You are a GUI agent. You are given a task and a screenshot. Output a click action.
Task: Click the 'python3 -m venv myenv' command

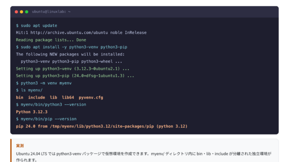44,83
